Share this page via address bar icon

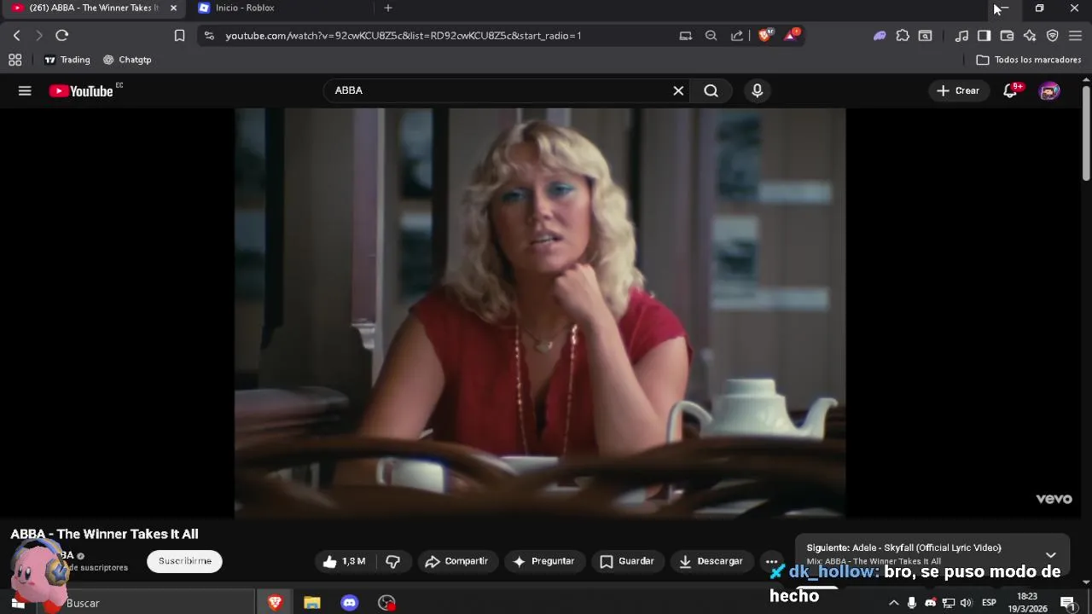click(x=736, y=36)
